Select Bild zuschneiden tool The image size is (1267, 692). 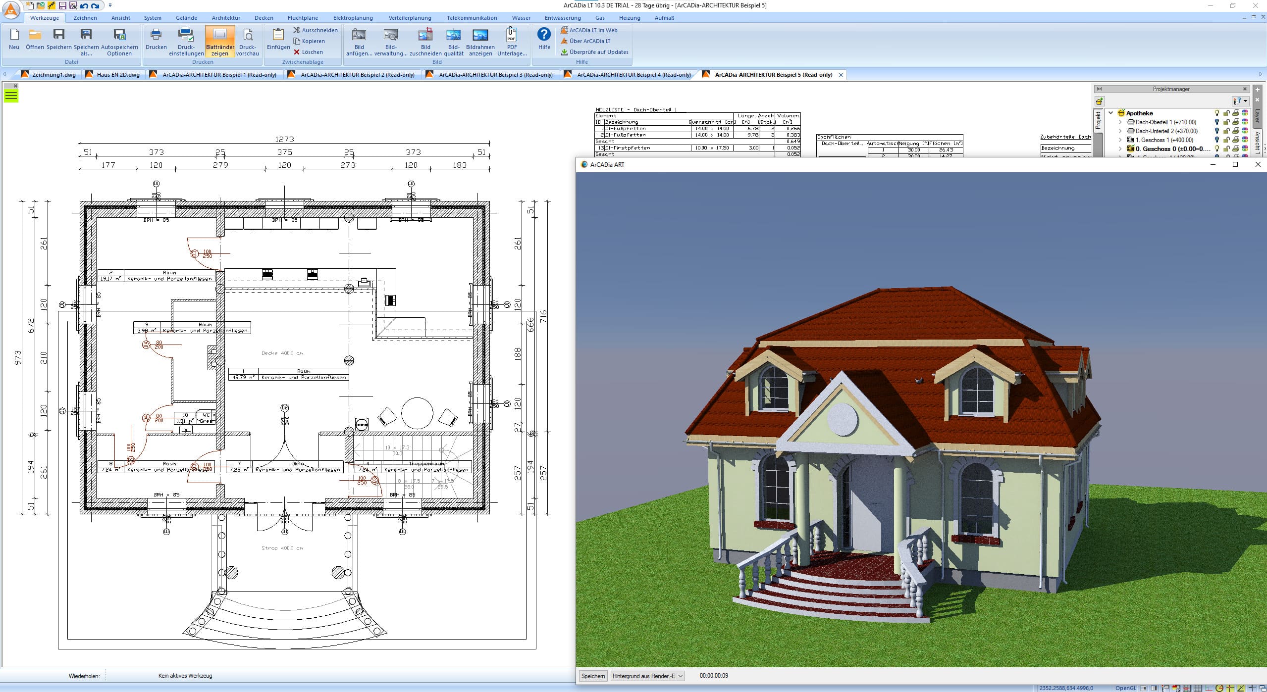pyautogui.click(x=425, y=42)
